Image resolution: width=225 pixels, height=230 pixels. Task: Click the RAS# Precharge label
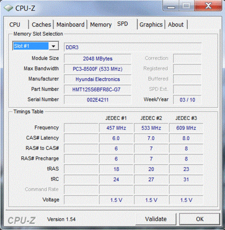[x=40, y=158]
